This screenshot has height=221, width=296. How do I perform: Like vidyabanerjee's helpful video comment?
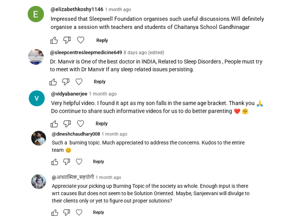tap(54, 124)
